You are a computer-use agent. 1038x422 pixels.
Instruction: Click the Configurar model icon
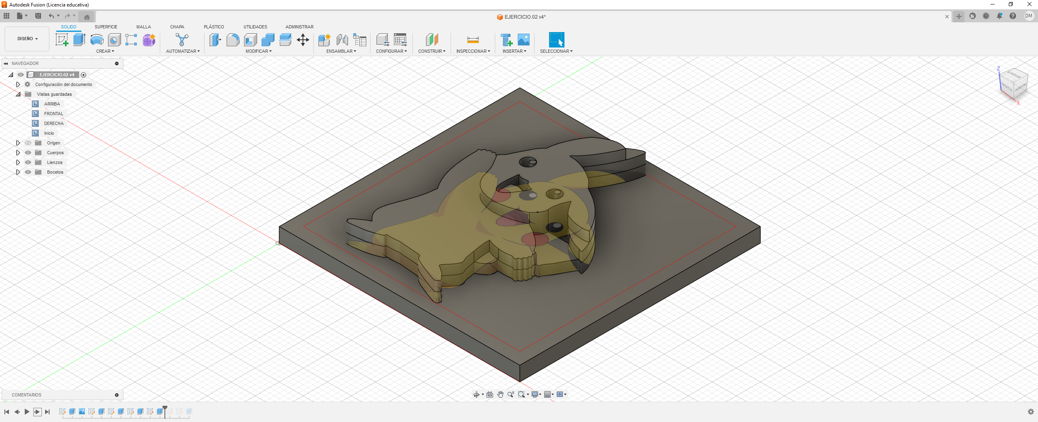click(383, 40)
